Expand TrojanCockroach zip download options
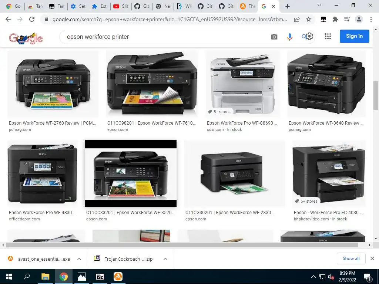The height and width of the screenshot is (284, 379). click(165, 259)
